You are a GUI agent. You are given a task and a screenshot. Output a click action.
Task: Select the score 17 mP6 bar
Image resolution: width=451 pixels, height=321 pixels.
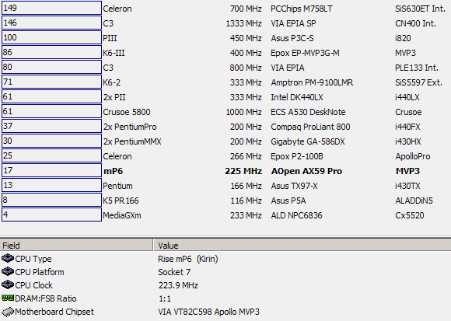pos(51,170)
